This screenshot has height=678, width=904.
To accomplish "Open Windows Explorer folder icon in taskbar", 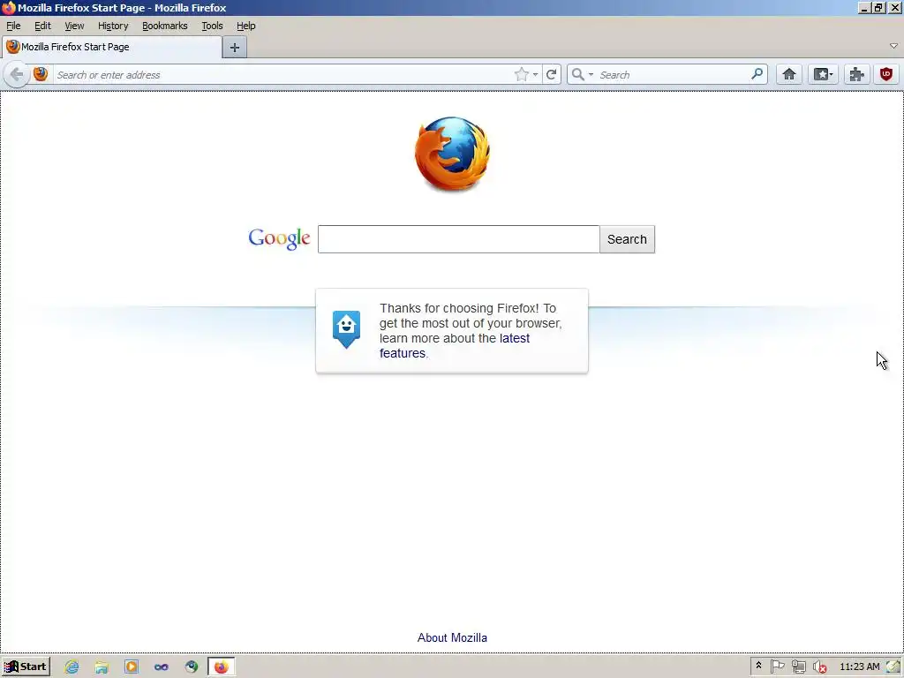I will (x=102, y=667).
